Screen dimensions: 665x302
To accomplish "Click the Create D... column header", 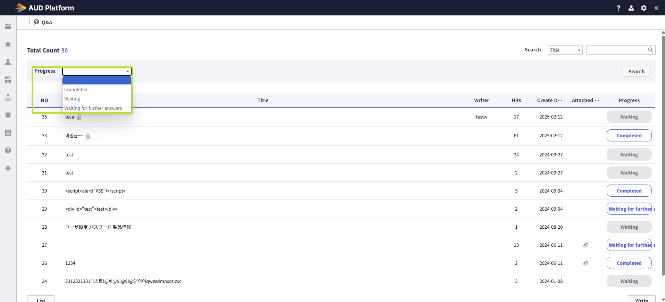I will pyautogui.click(x=550, y=100).
